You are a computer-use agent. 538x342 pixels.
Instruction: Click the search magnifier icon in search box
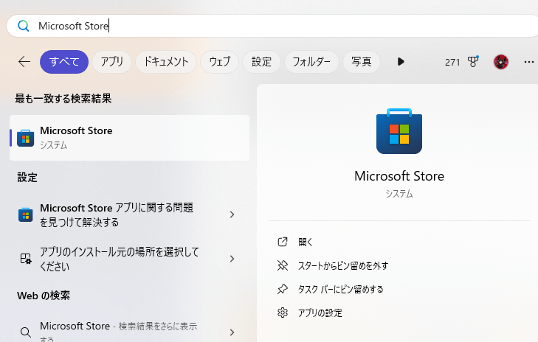[24, 26]
